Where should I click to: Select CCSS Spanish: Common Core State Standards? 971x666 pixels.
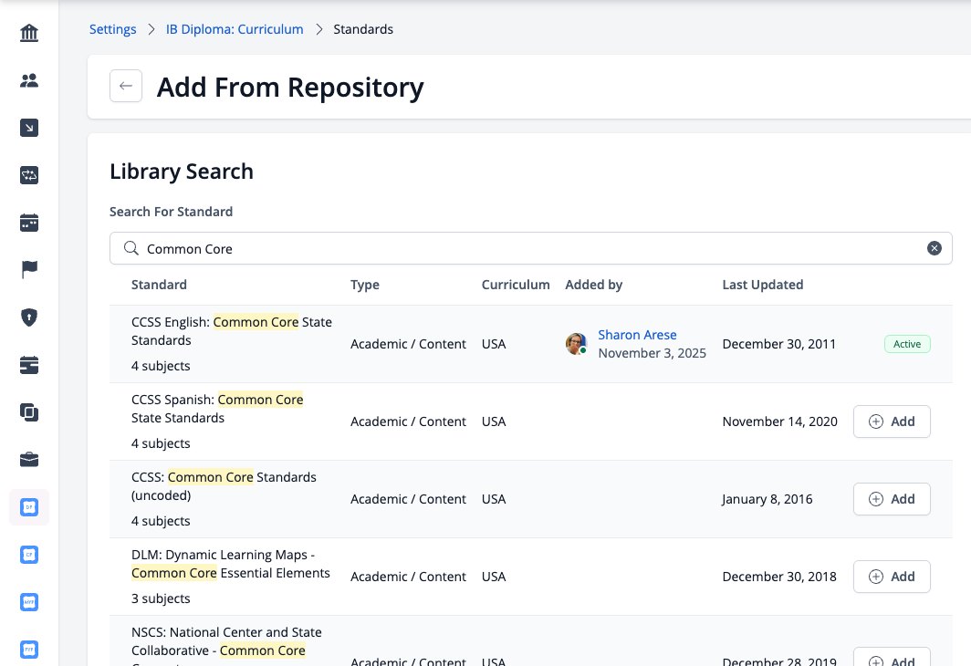pos(217,409)
